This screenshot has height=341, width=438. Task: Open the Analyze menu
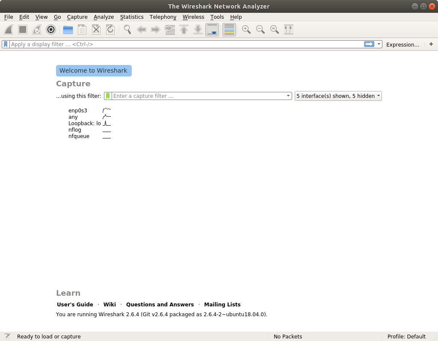[x=104, y=17]
